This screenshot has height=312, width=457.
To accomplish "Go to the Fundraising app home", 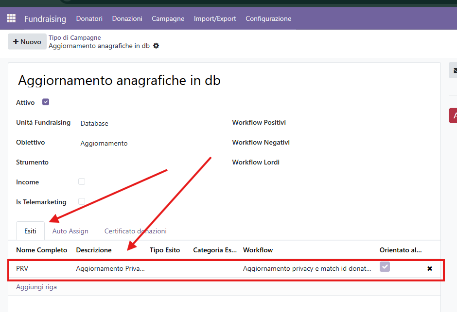I will tap(45, 19).
